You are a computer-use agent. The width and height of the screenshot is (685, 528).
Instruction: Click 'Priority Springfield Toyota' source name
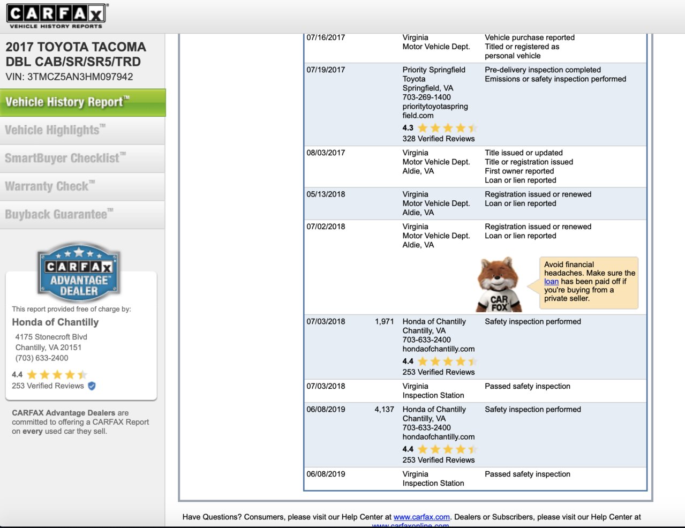434,74
